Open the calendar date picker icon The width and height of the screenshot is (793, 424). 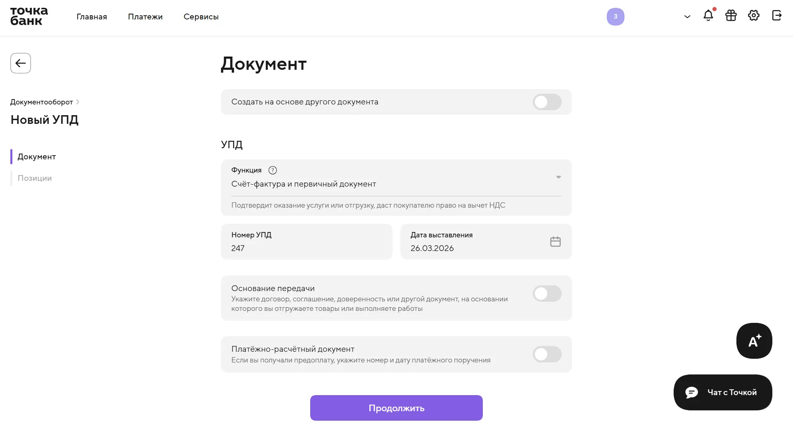click(x=556, y=242)
